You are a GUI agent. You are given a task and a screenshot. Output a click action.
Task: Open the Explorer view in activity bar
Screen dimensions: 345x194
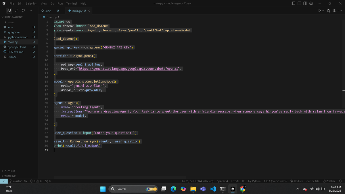9,11
